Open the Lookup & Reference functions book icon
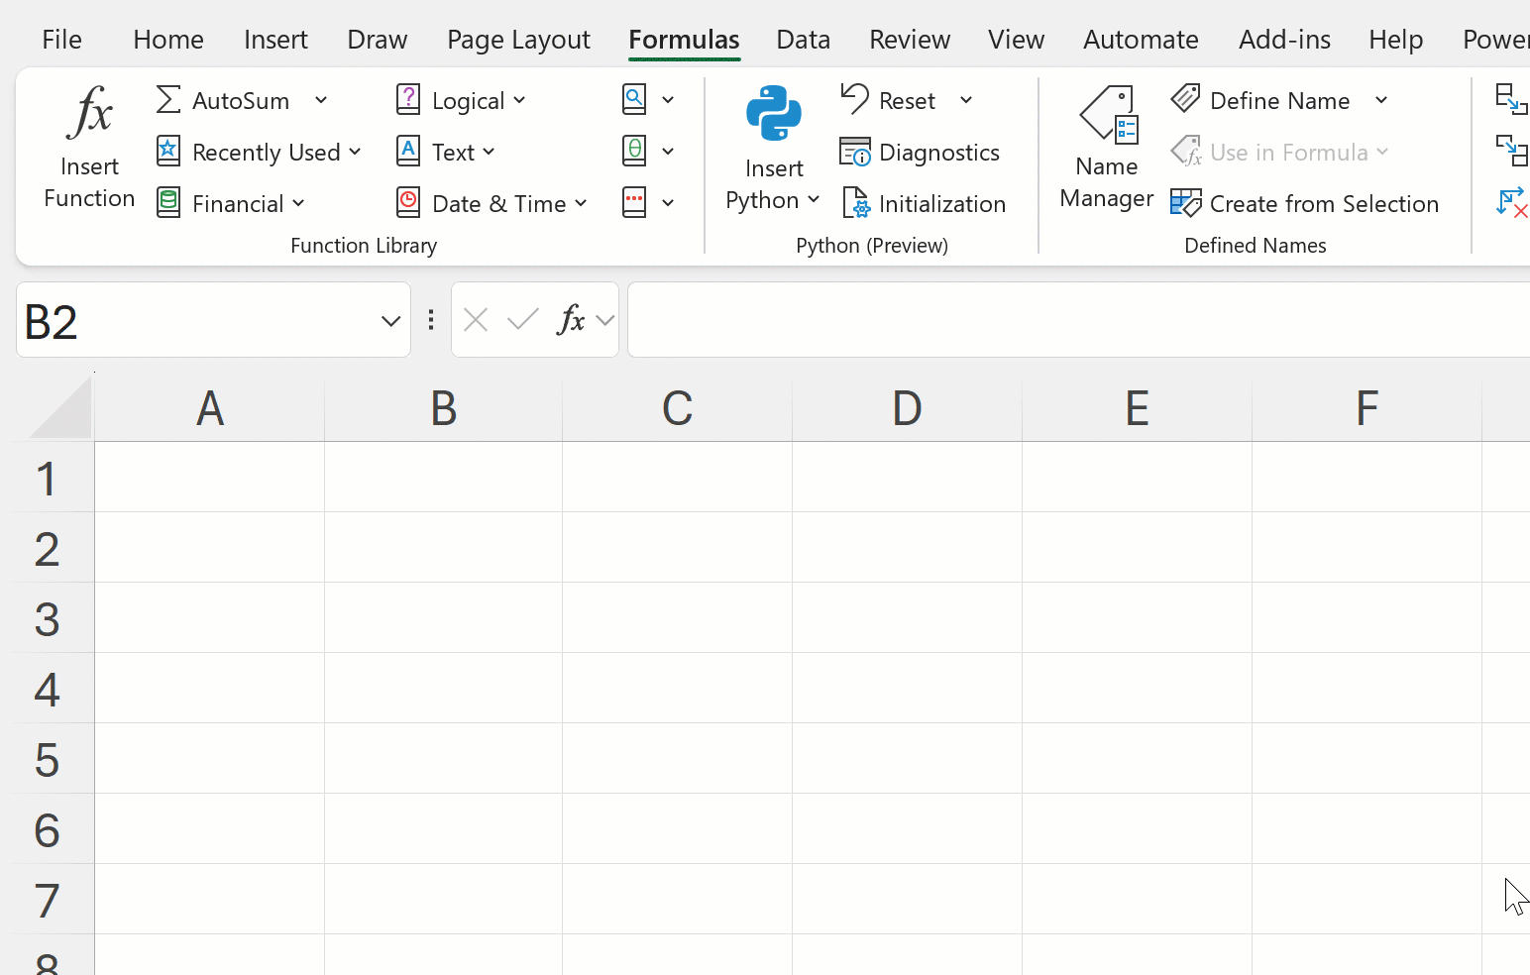 [635, 99]
